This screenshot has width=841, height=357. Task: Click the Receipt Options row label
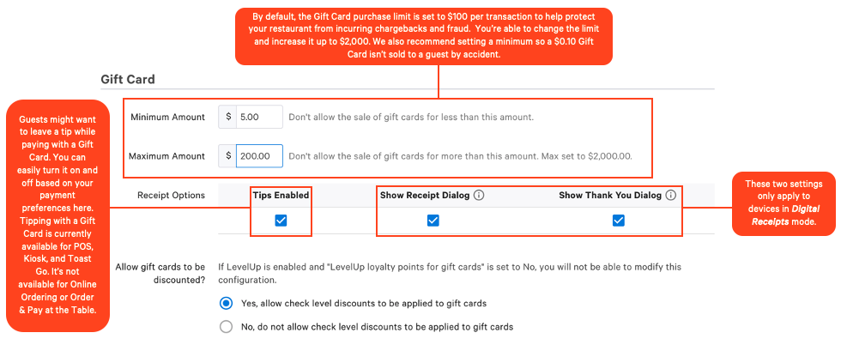coord(171,196)
